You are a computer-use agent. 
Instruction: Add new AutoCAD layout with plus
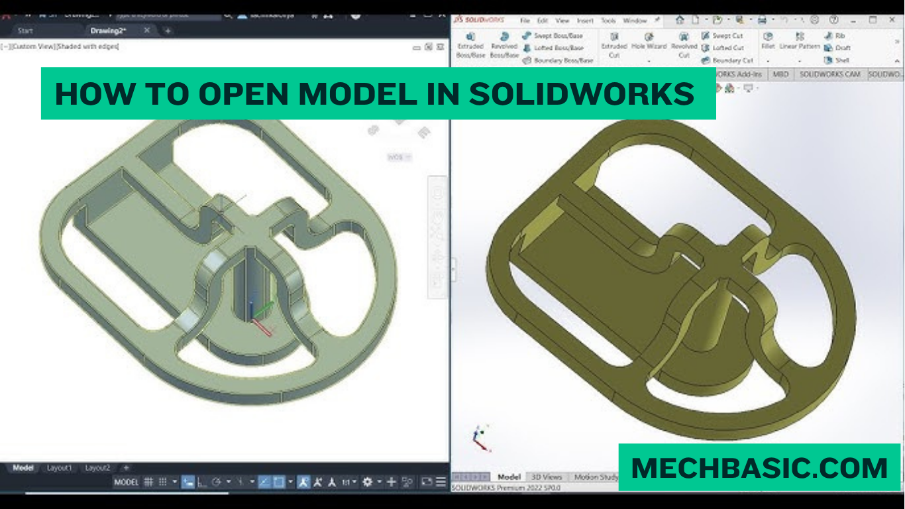tap(126, 468)
